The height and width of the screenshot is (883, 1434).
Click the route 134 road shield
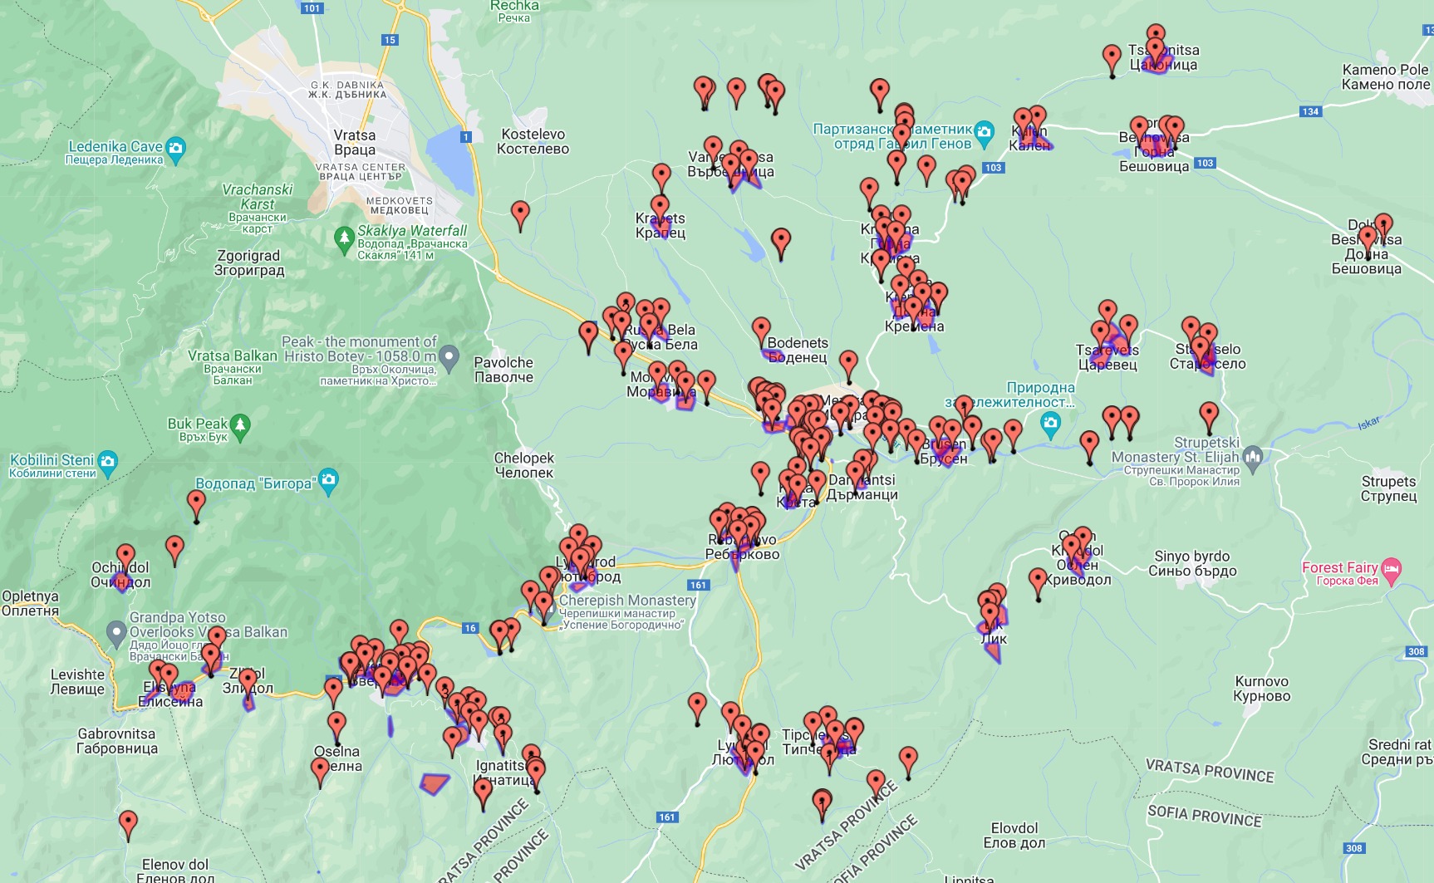1310,111
